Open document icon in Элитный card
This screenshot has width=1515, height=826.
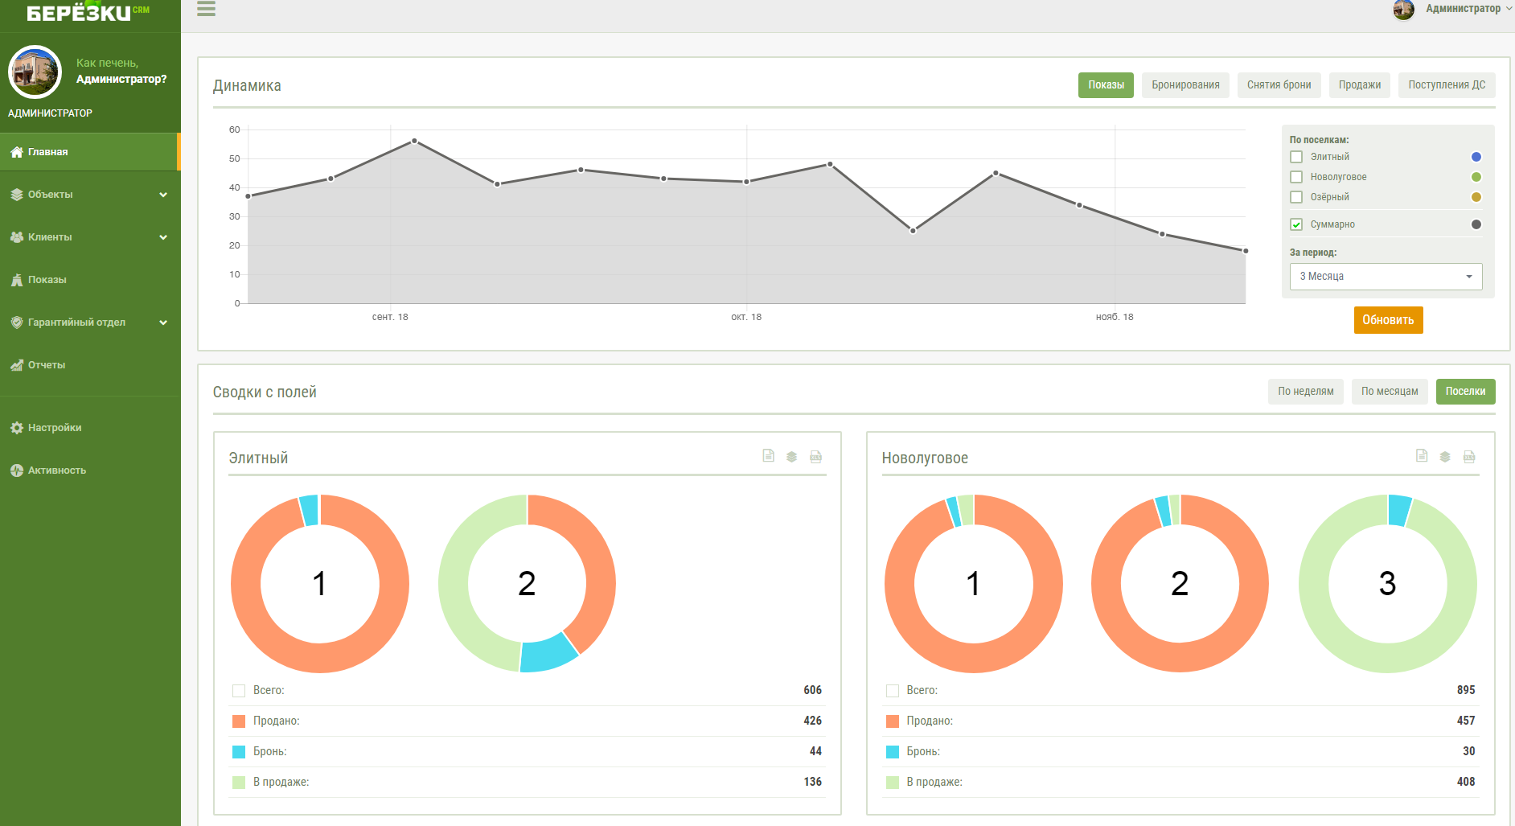pos(768,456)
